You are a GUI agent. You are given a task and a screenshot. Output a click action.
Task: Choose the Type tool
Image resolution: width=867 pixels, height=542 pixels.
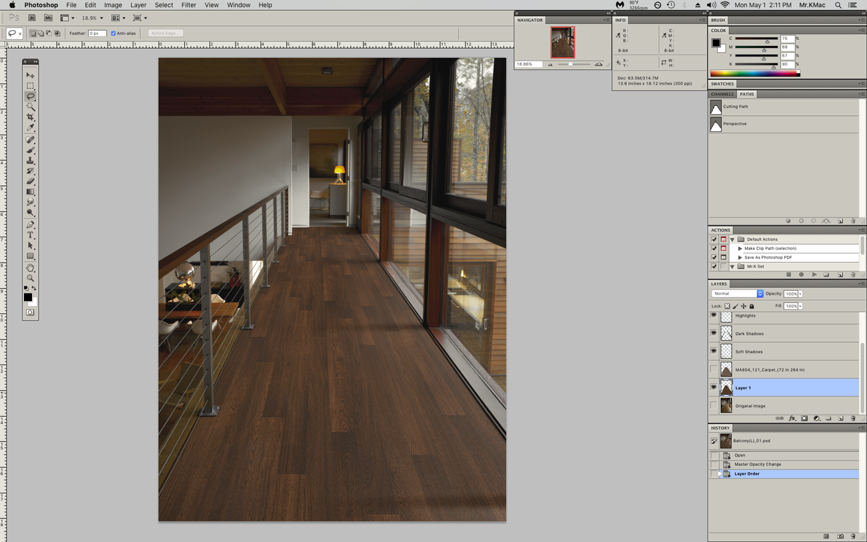30,235
